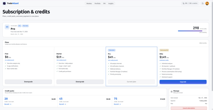Click the '$0/mo' Free price

pos(8,57)
